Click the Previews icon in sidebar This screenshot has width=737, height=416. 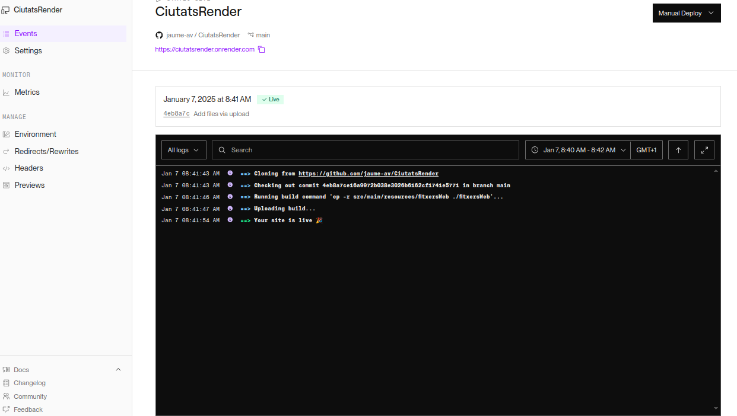pos(6,185)
